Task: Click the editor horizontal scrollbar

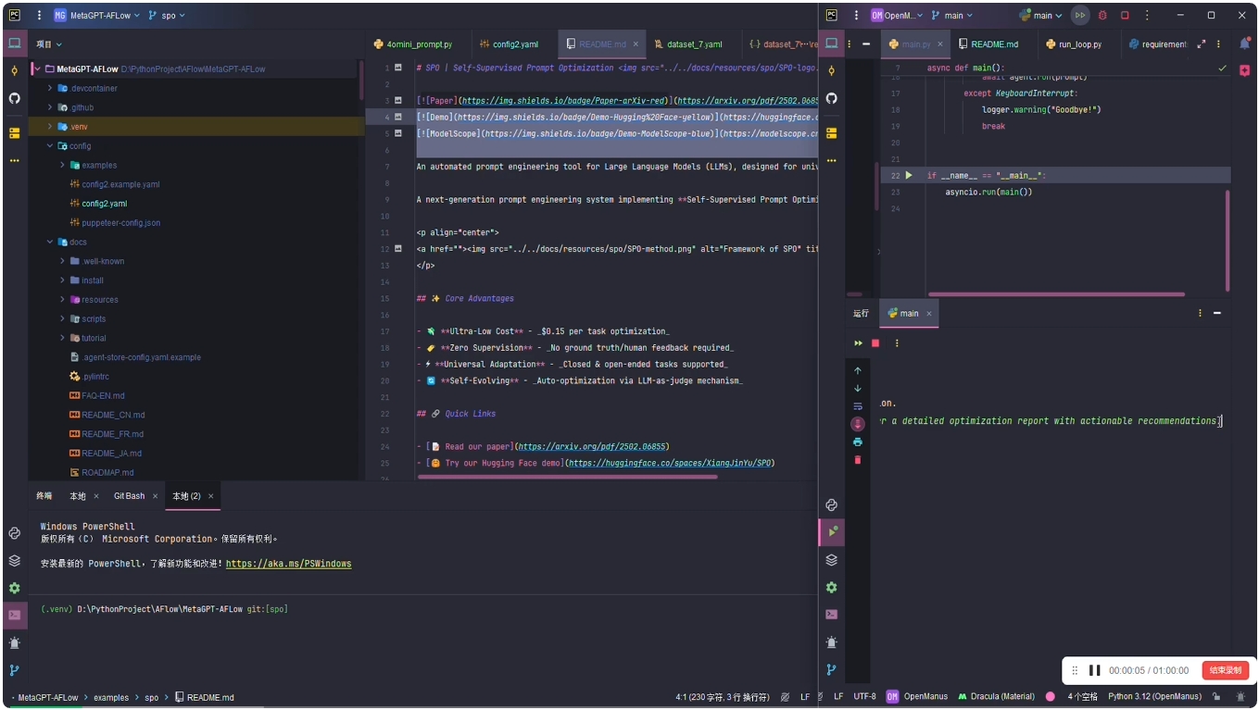Action: pyautogui.click(x=567, y=478)
